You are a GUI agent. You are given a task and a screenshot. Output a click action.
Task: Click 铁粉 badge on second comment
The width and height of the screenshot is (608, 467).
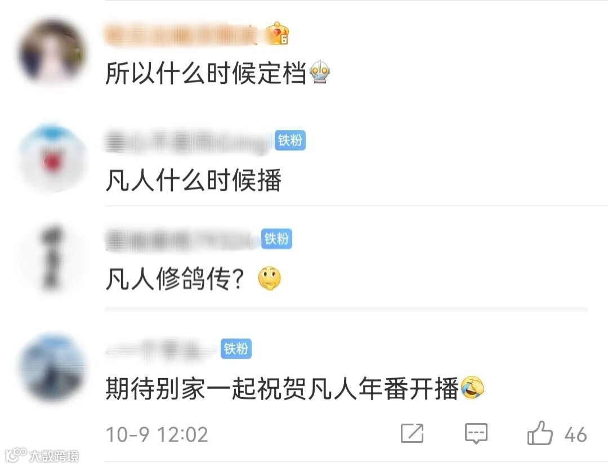[x=290, y=140]
